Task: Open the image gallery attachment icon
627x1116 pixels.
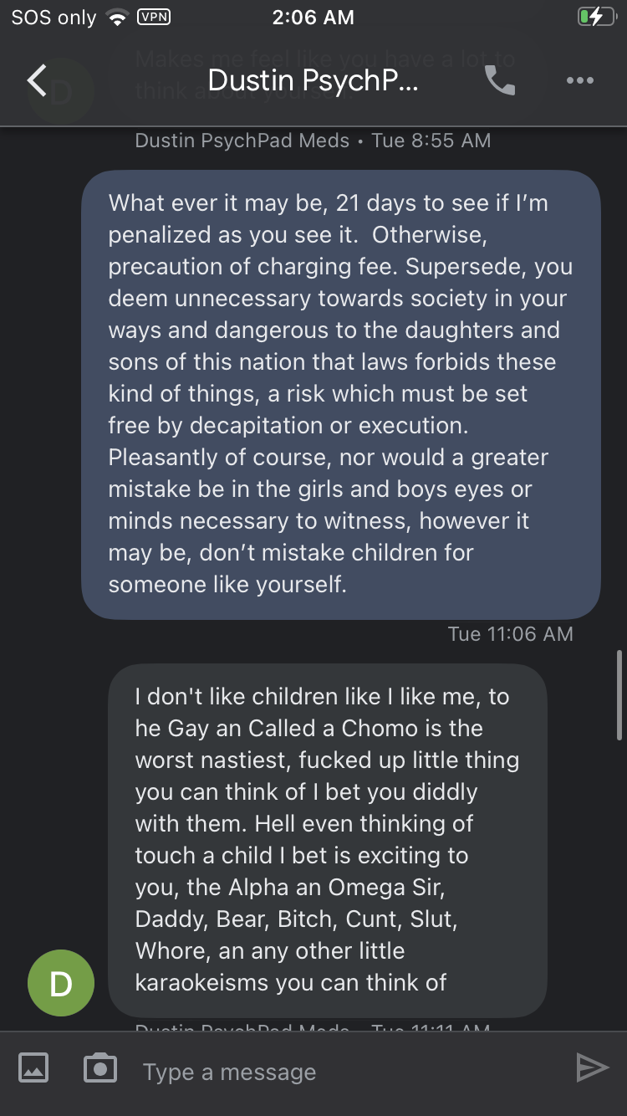Action: click(33, 1067)
